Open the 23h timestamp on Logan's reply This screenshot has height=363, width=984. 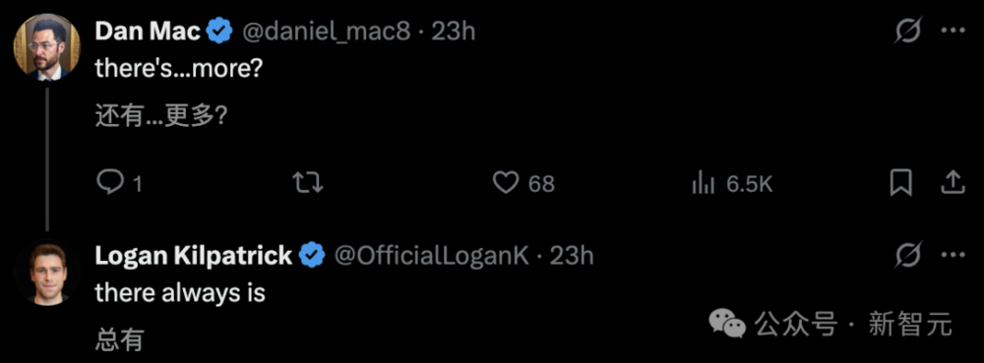(572, 256)
